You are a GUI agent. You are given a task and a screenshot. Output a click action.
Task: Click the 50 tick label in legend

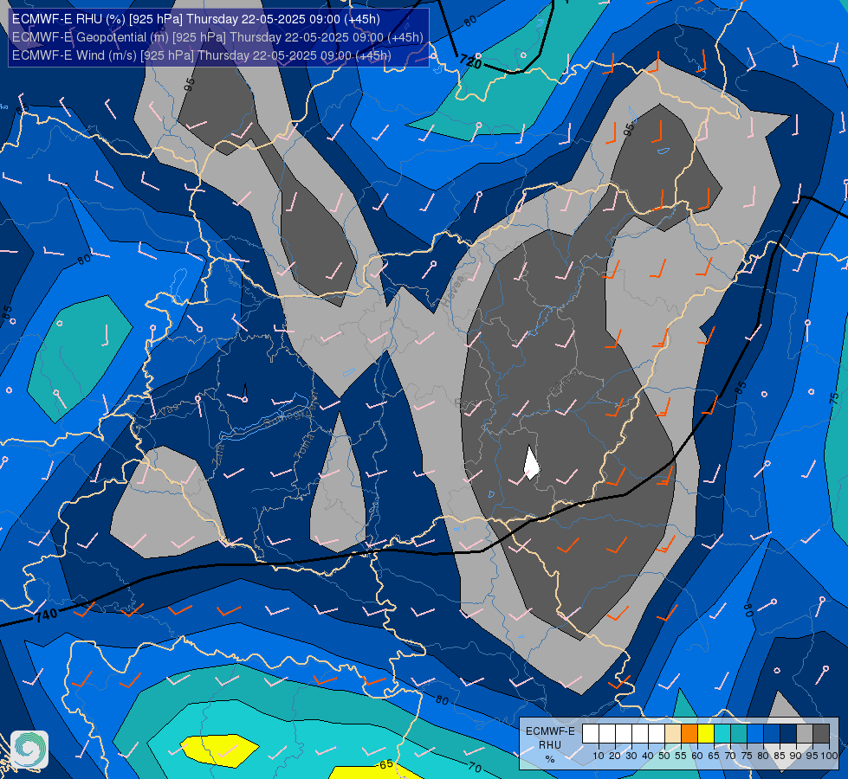pos(664,756)
